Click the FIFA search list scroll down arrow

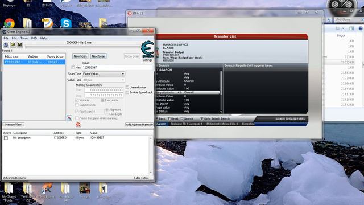(221, 112)
